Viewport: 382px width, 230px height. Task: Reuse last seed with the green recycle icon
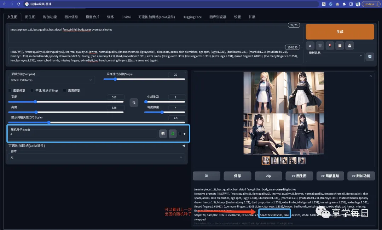173,133
